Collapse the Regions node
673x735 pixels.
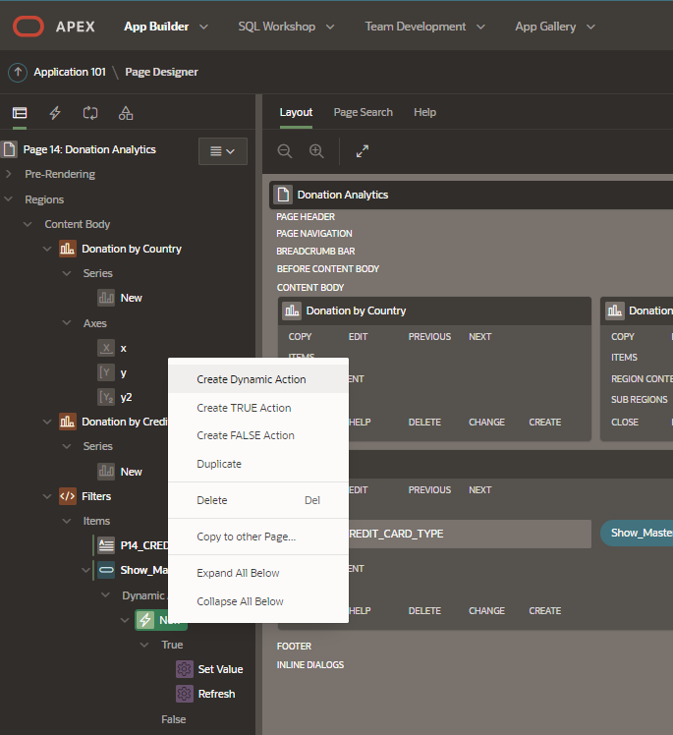point(9,199)
